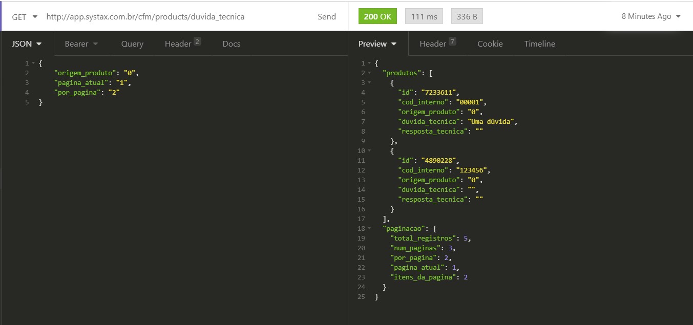The height and width of the screenshot is (325, 693).
Task: Open the Timeline tab
Action: click(x=540, y=44)
